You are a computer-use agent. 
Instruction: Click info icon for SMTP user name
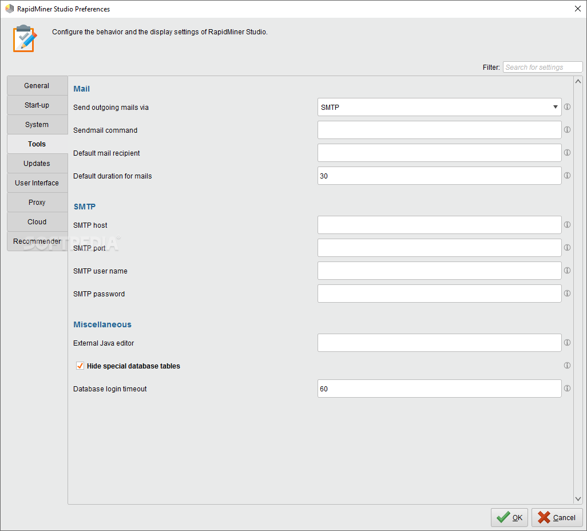(567, 271)
